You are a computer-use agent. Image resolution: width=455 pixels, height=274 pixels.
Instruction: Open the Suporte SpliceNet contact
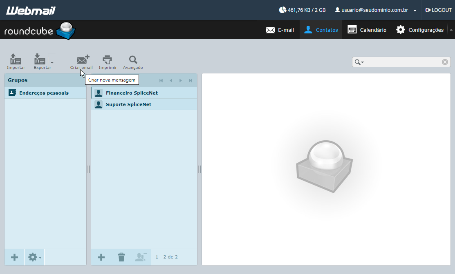pos(144,104)
